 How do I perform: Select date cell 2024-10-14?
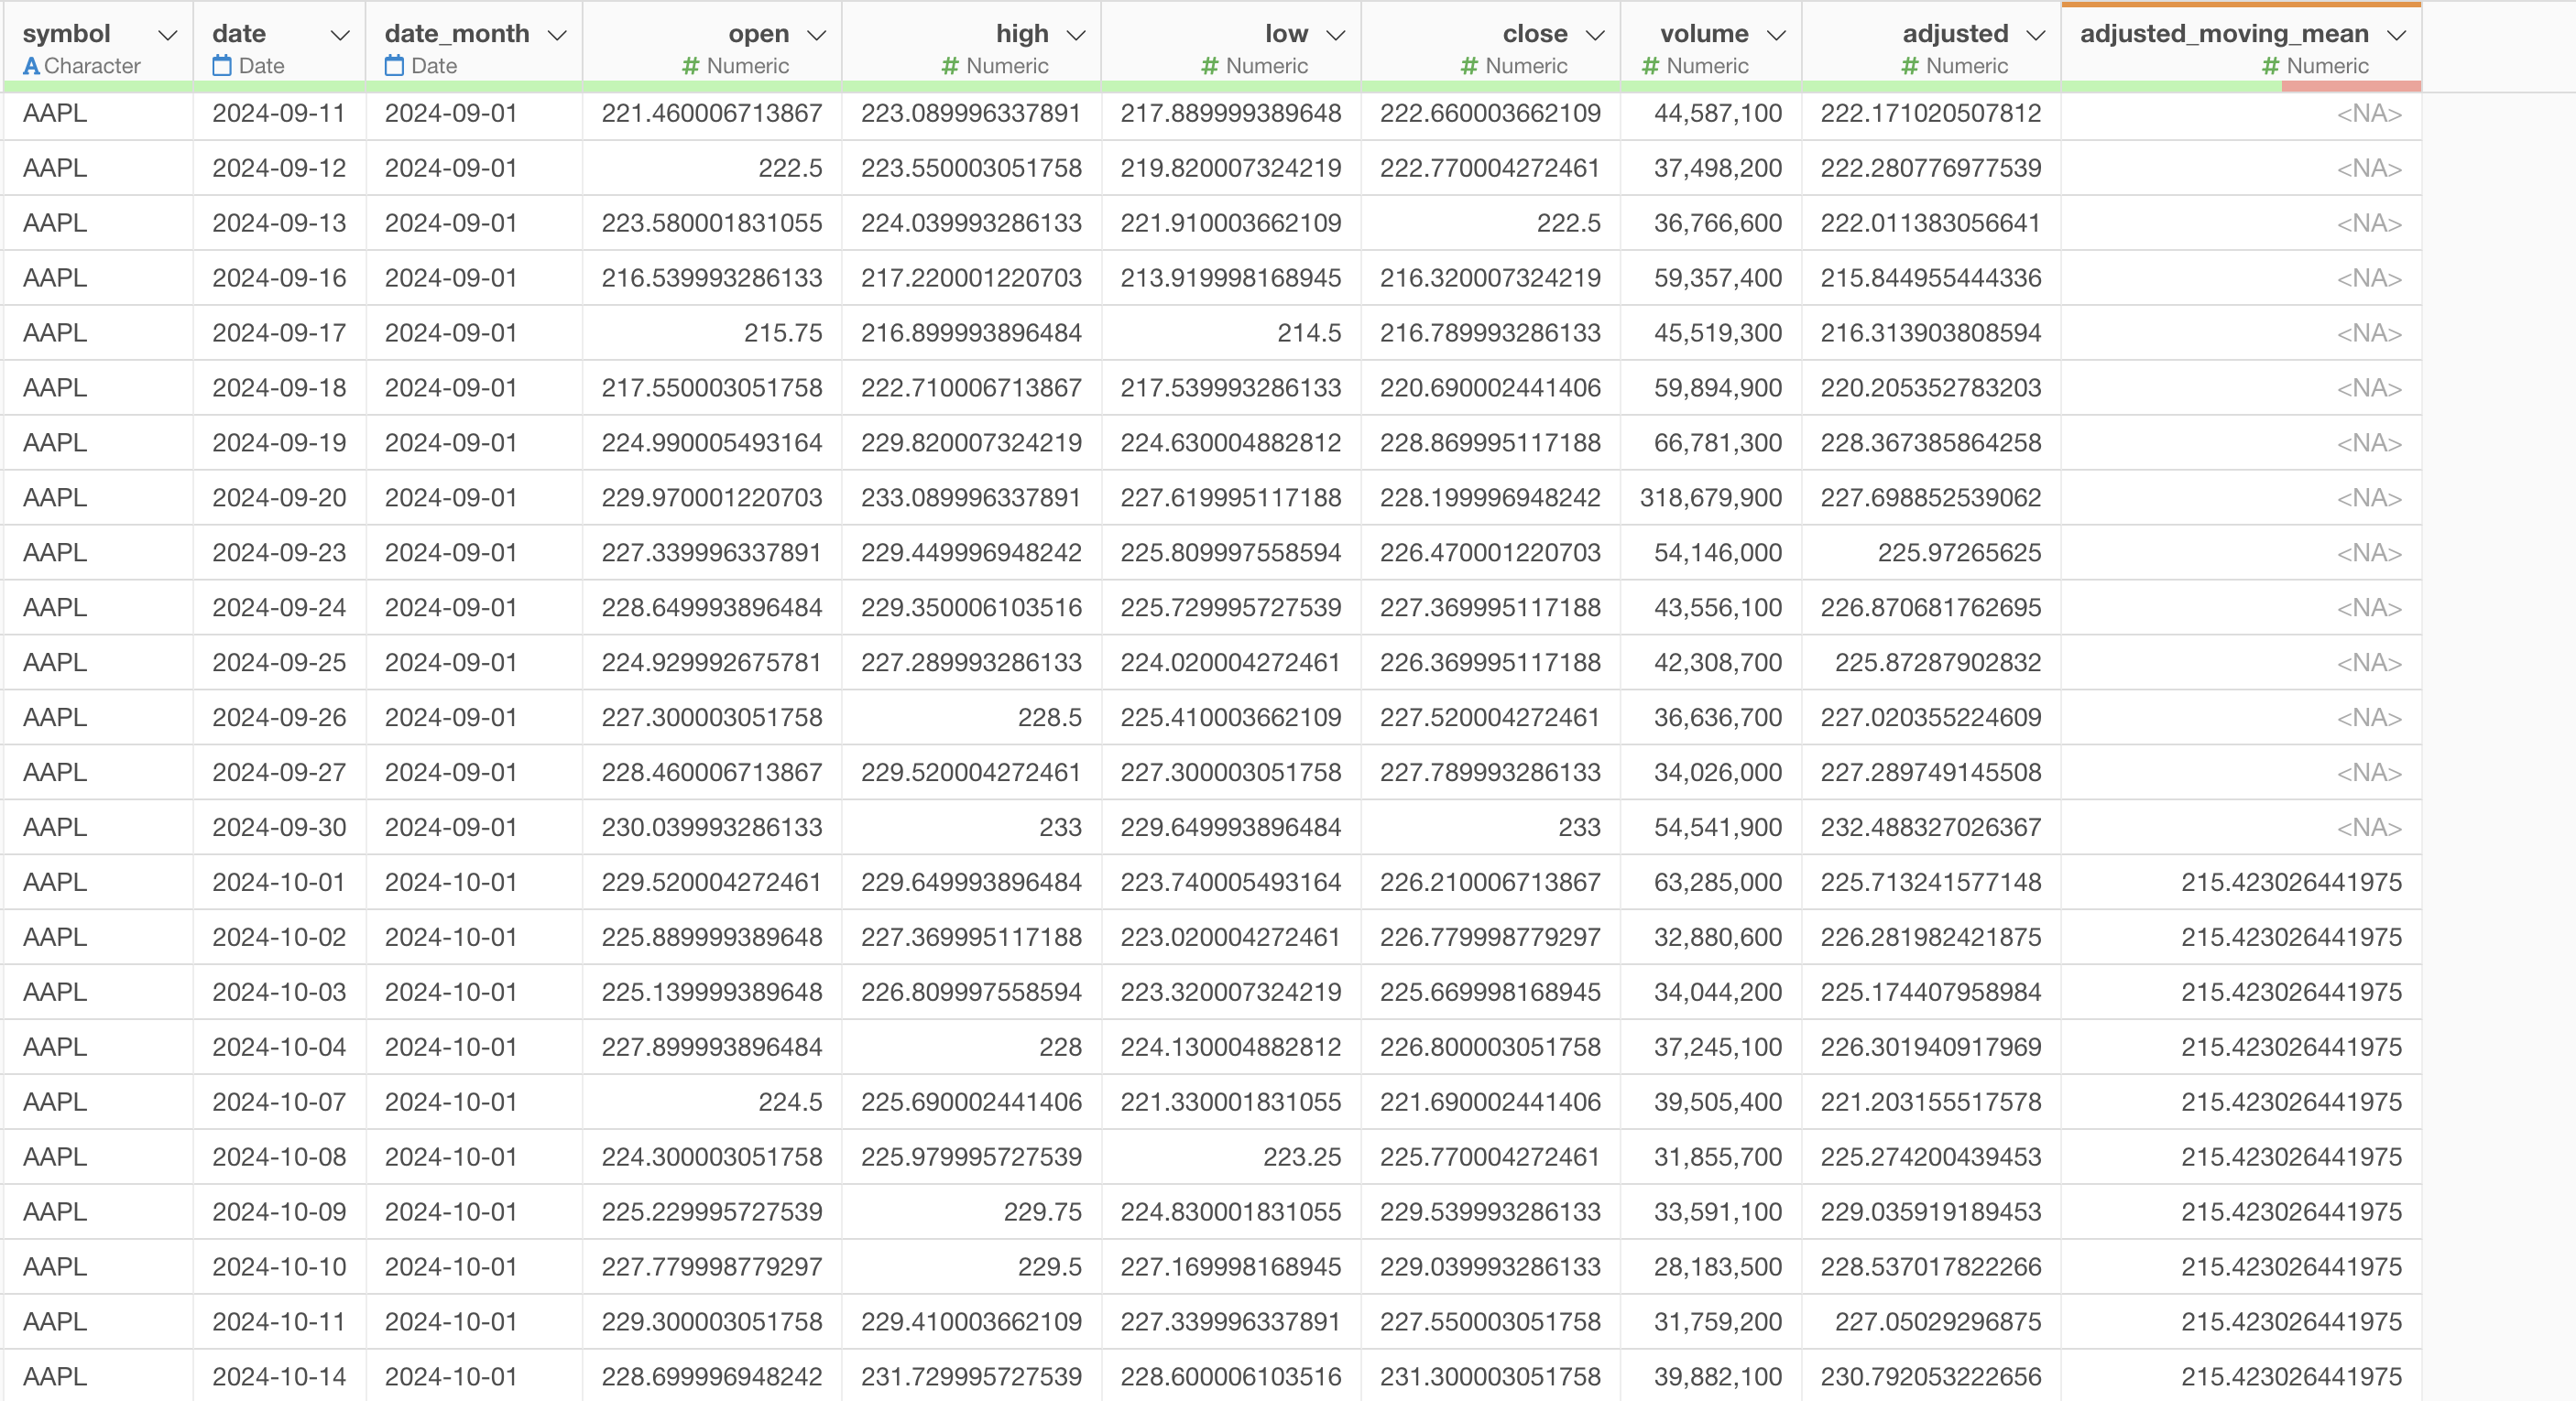(x=279, y=1377)
